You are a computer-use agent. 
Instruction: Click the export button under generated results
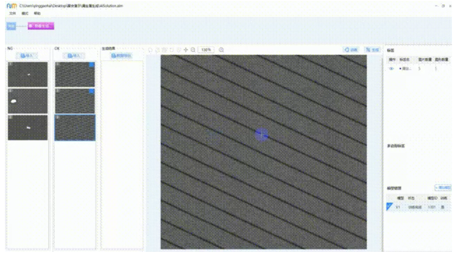(x=121, y=56)
